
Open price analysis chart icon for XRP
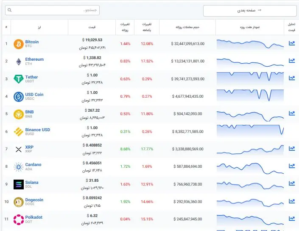[x=292, y=148]
